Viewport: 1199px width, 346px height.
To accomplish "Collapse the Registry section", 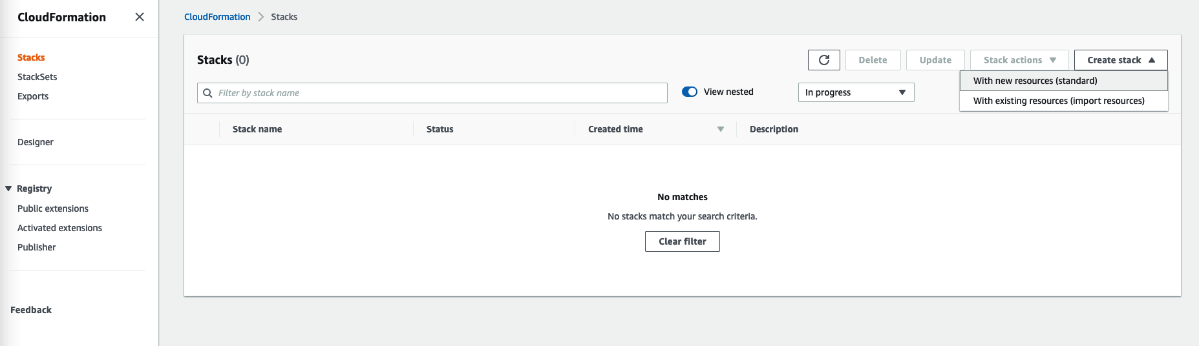I will 8,188.
